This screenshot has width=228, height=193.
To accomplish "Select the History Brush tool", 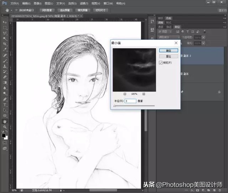I will tap(5, 71).
